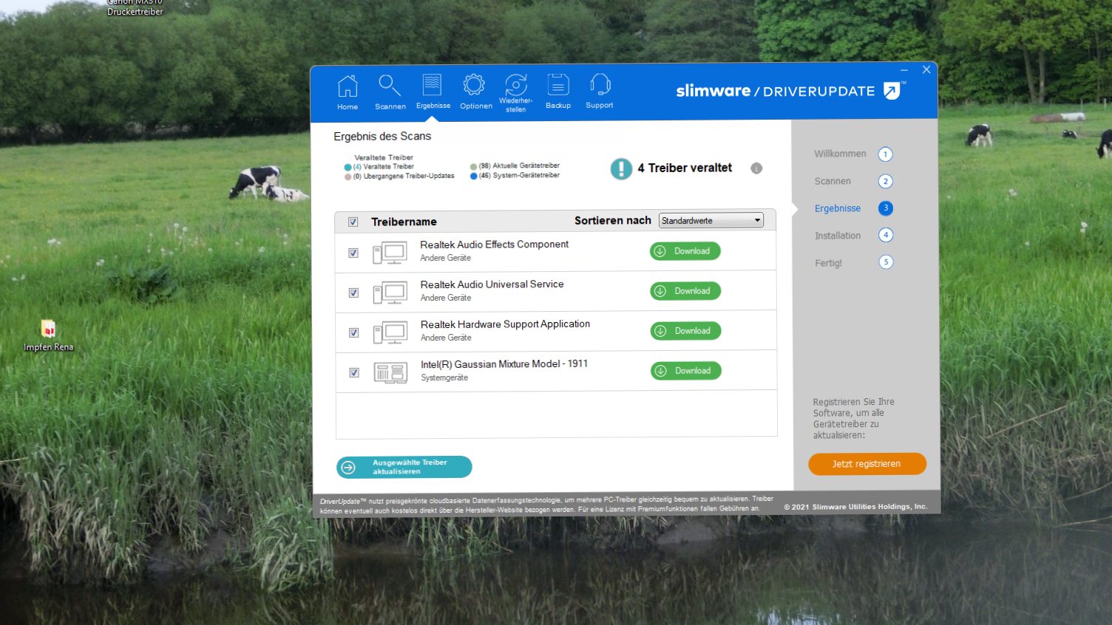This screenshot has height=625, width=1112.
Task: Click the Jetzt registrieren button
Action: click(x=867, y=464)
